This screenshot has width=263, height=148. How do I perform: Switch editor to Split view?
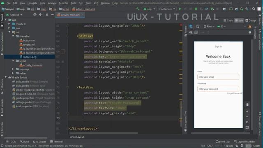click(x=239, y=21)
